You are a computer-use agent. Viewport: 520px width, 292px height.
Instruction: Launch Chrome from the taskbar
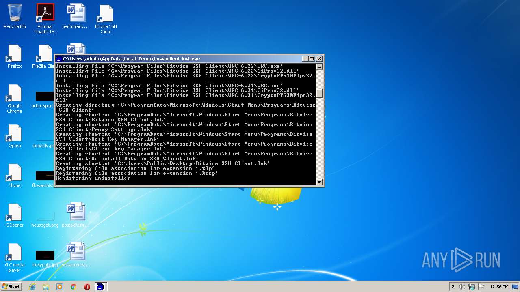pyautogui.click(x=74, y=287)
